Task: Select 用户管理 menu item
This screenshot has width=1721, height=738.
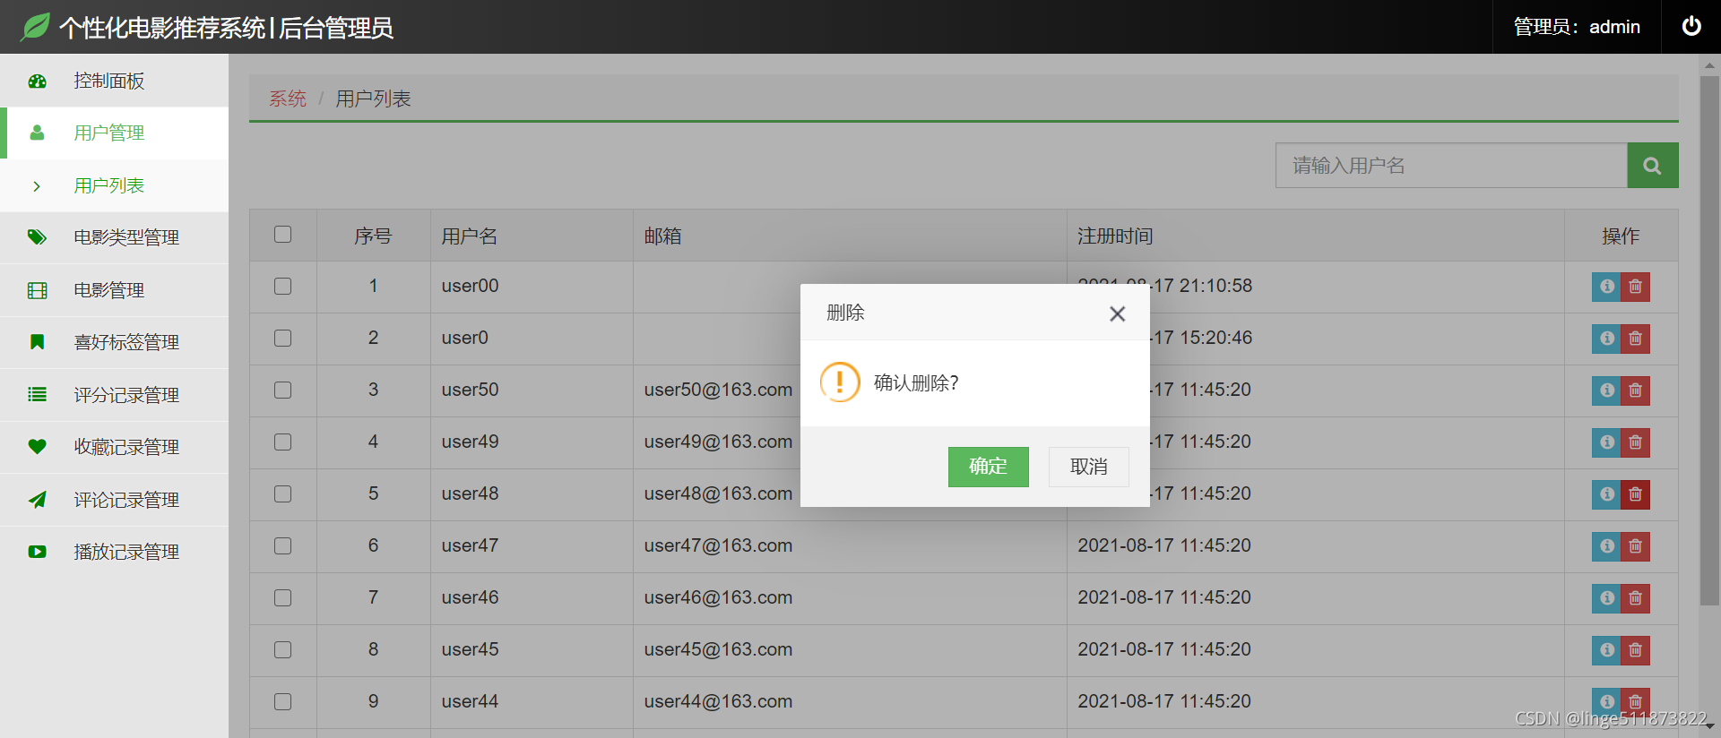Action: (x=114, y=133)
